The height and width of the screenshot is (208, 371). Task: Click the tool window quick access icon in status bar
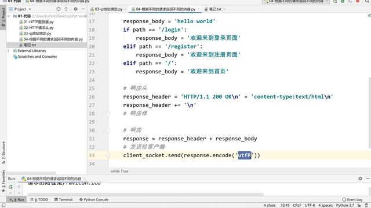click(3, 206)
